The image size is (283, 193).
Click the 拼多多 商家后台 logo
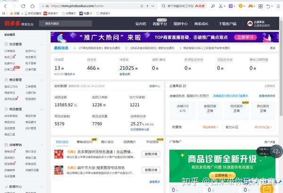pyautogui.click(x=19, y=24)
